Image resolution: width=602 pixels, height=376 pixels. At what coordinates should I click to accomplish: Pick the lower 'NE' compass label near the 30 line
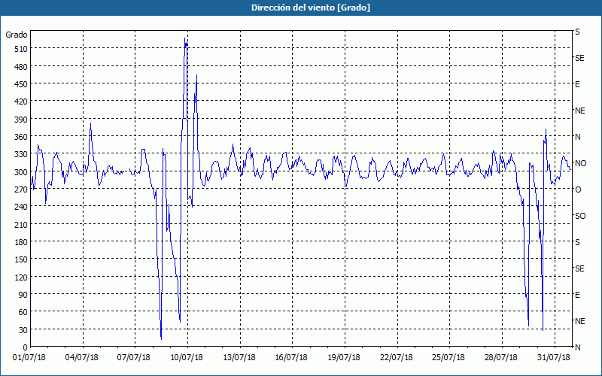pyautogui.click(x=580, y=321)
